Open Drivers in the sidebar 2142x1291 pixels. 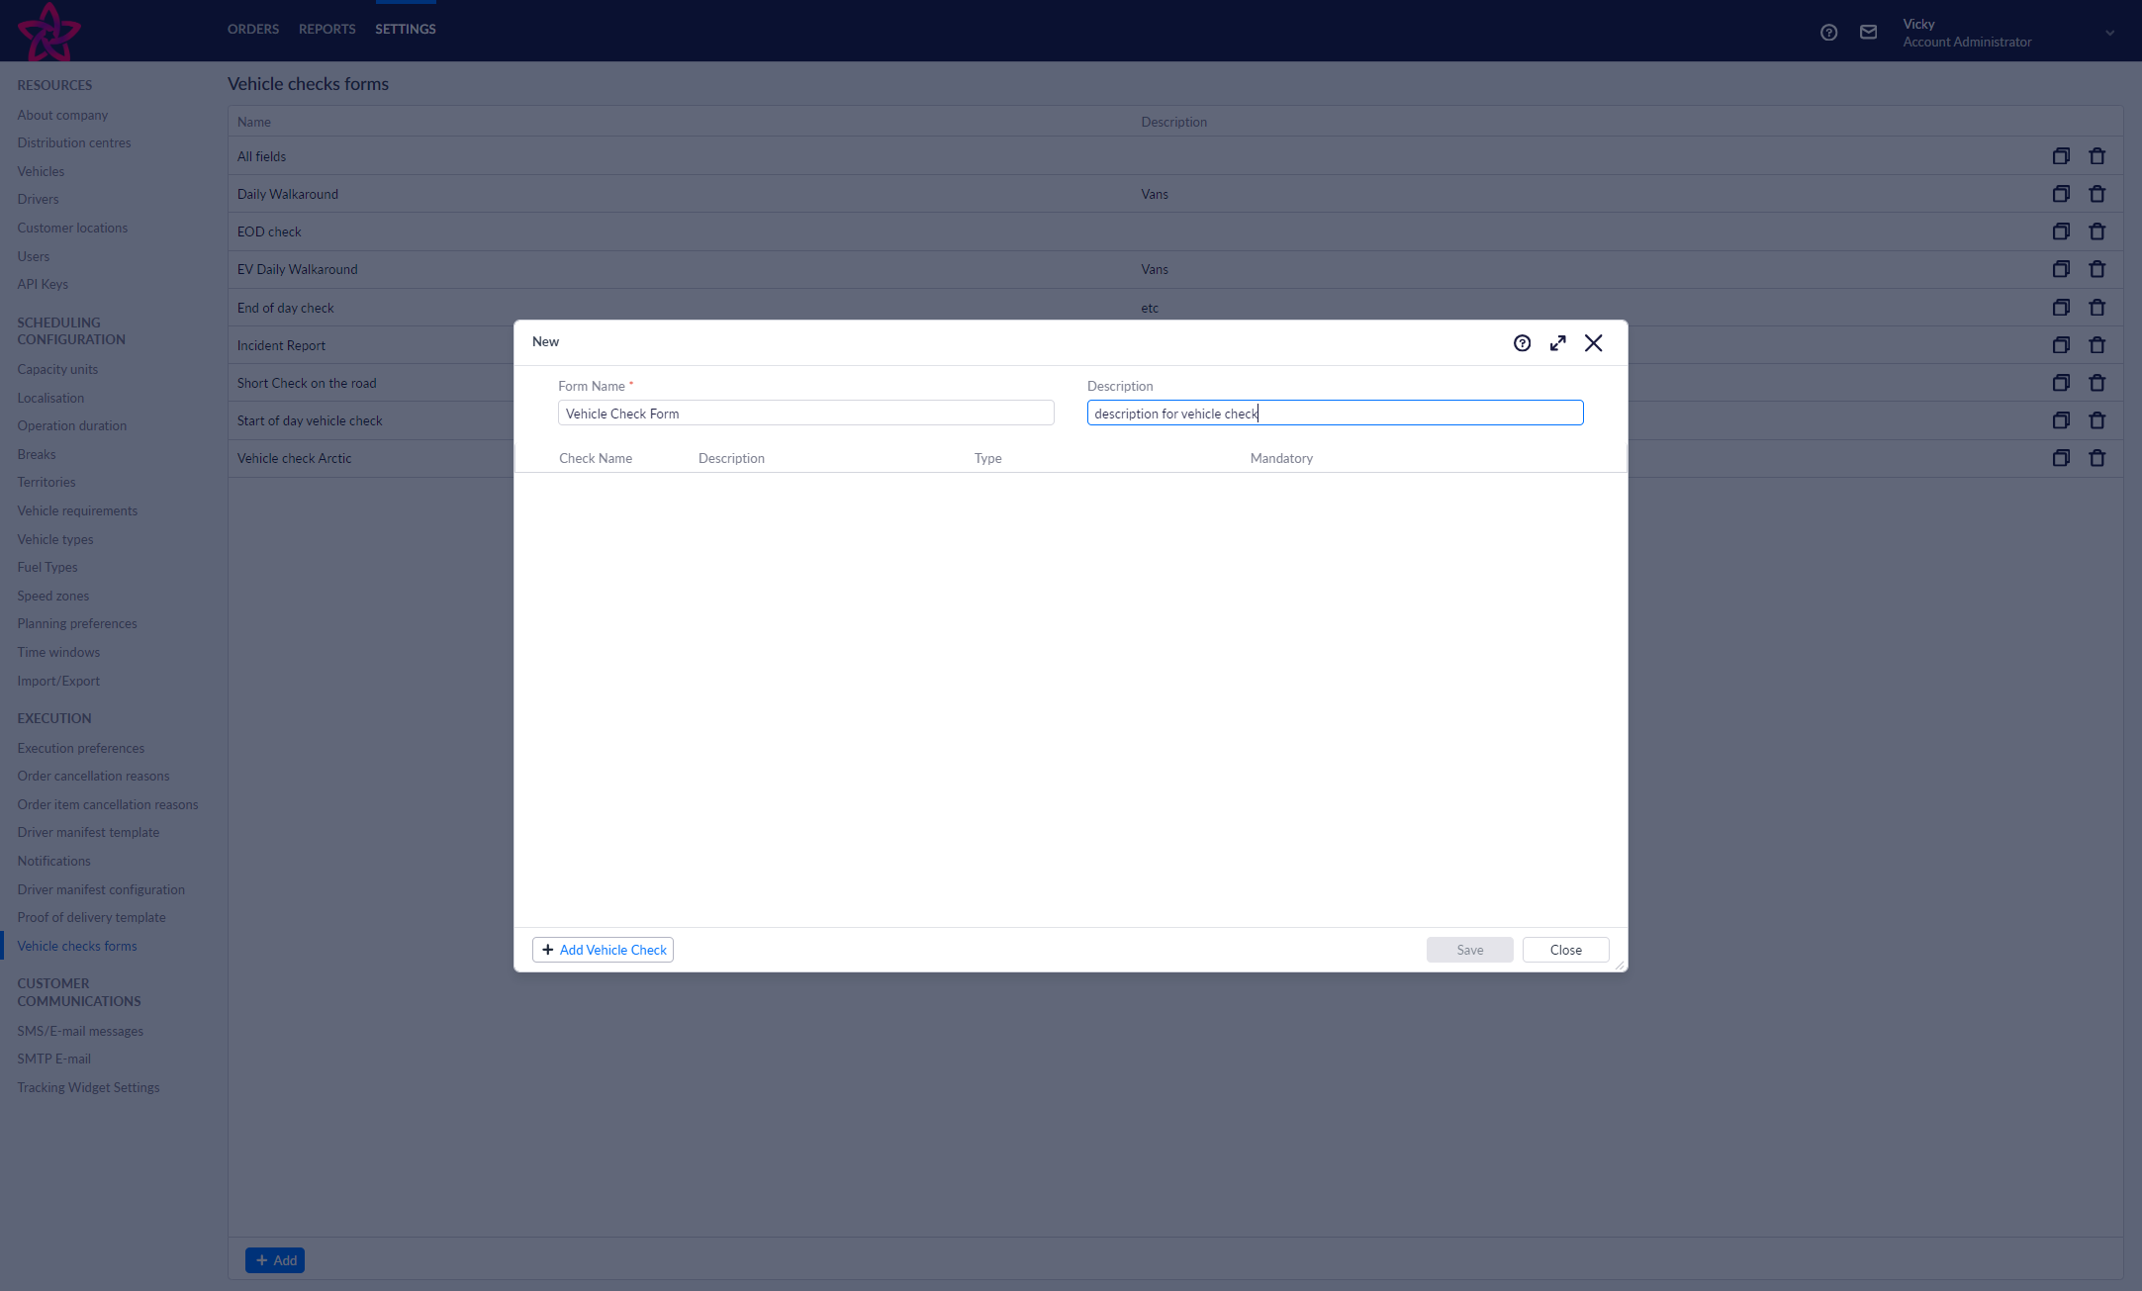point(38,199)
